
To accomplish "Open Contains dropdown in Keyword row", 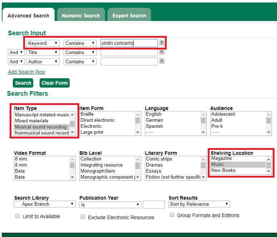I will coord(80,43).
